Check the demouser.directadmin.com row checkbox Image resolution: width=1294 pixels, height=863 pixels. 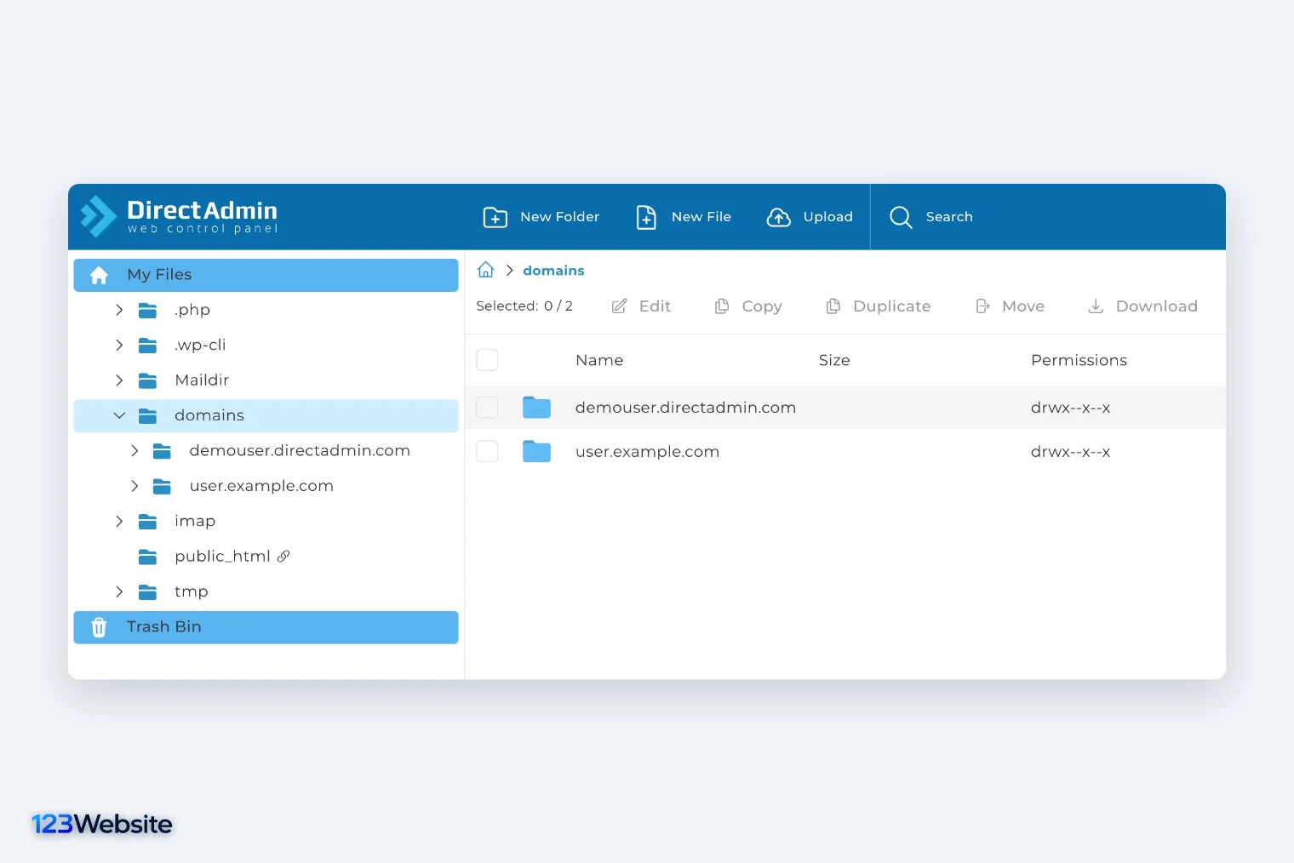pyautogui.click(x=487, y=408)
